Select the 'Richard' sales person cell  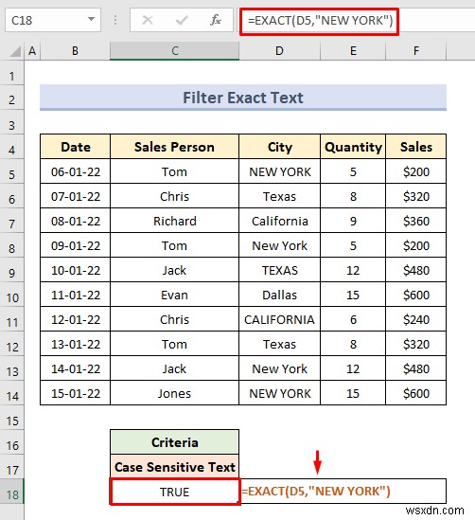click(x=174, y=221)
